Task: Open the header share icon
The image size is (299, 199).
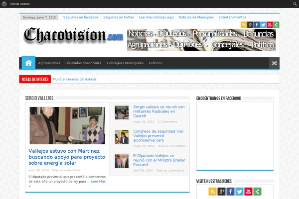Action: click(276, 25)
